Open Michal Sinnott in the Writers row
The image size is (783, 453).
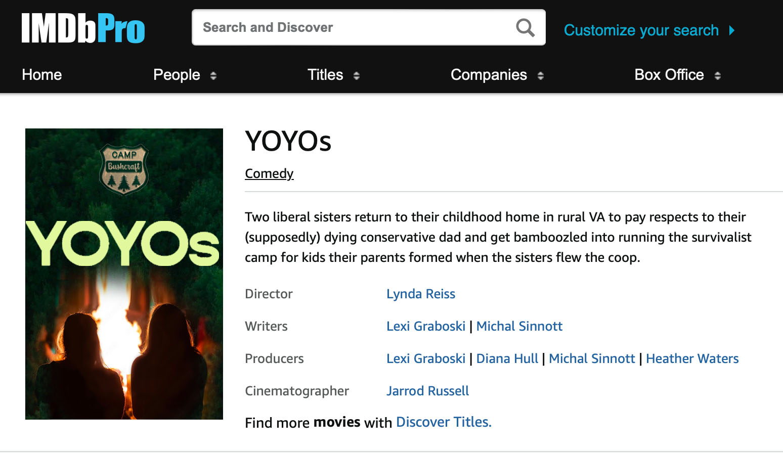[519, 326]
